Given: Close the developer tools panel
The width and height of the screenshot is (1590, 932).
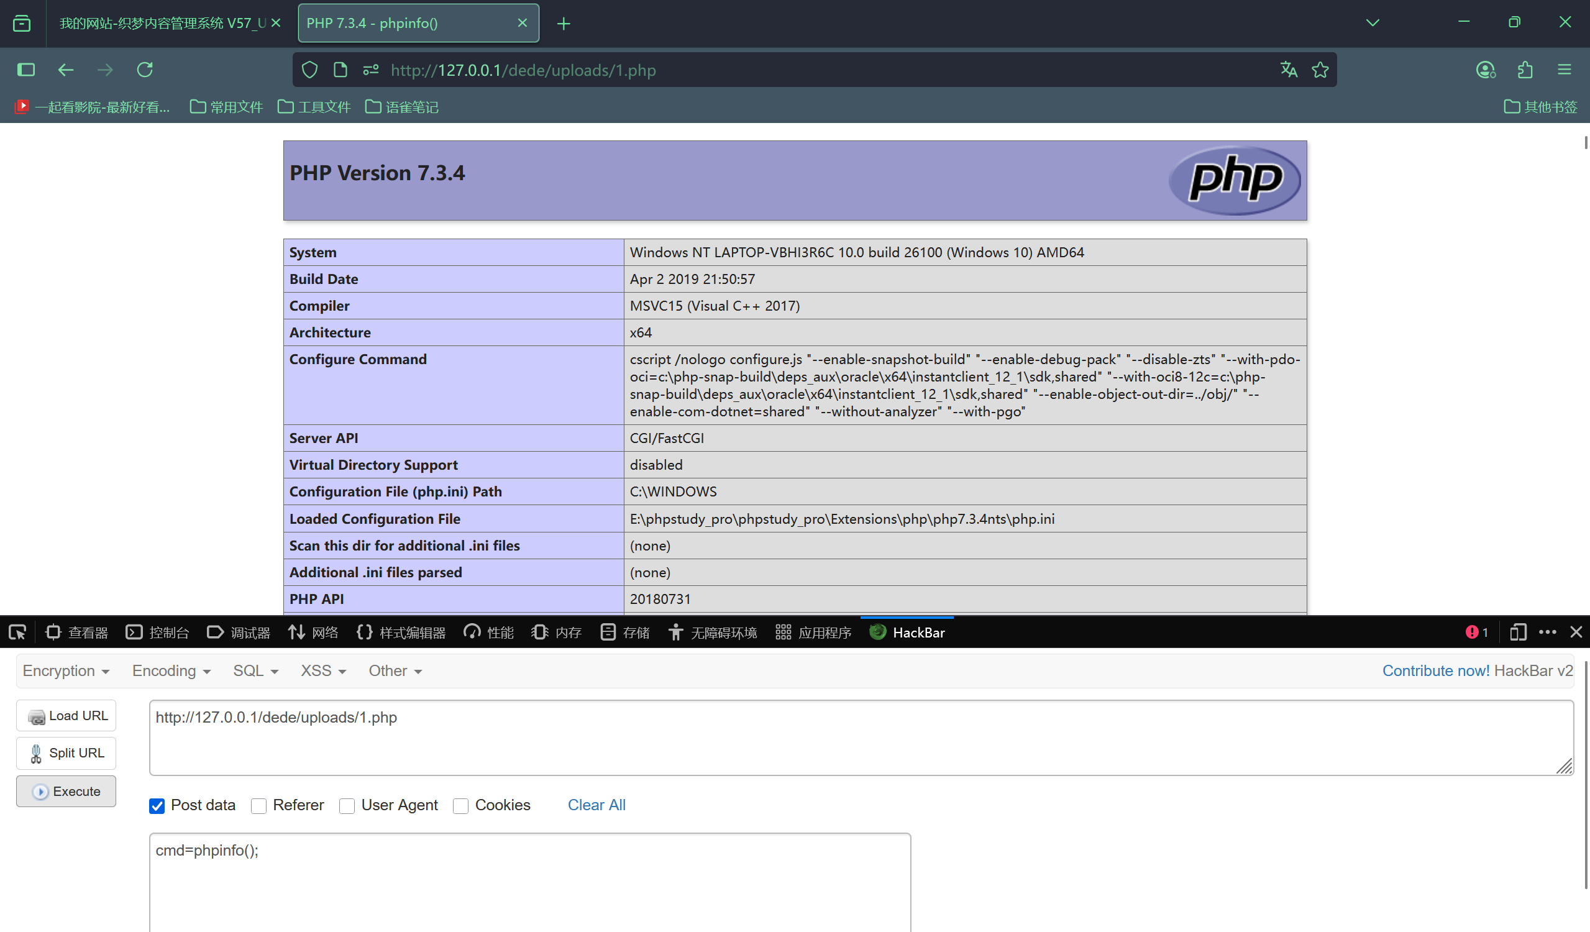Looking at the screenshot, I should 1576,633.
